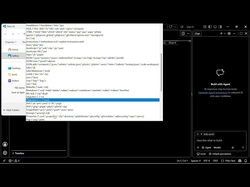The height and width of the screenshot is (187, 250).
Task: Choose Objective-C++ highlighted file type
Action: click(x=93, y=100)
